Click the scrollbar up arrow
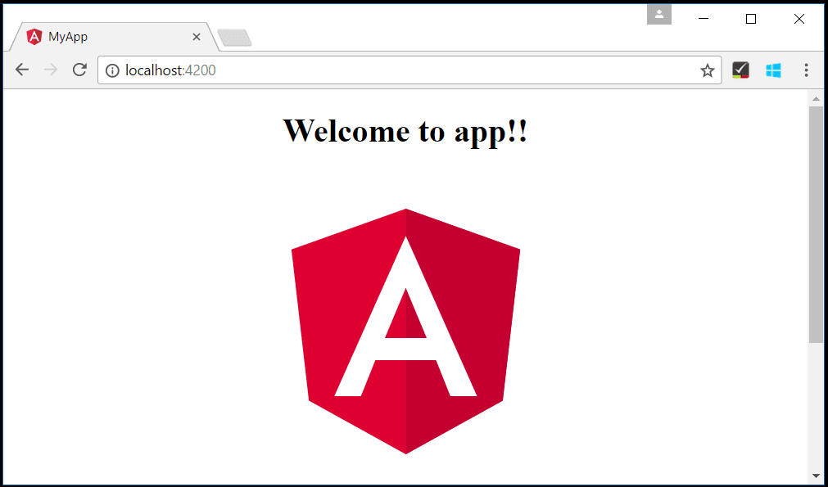The height and width of the screenshot is (487, 828). point(815,98)
